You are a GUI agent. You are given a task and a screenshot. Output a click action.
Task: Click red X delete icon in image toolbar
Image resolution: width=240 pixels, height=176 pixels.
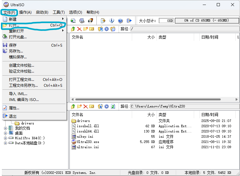[79, 29]
